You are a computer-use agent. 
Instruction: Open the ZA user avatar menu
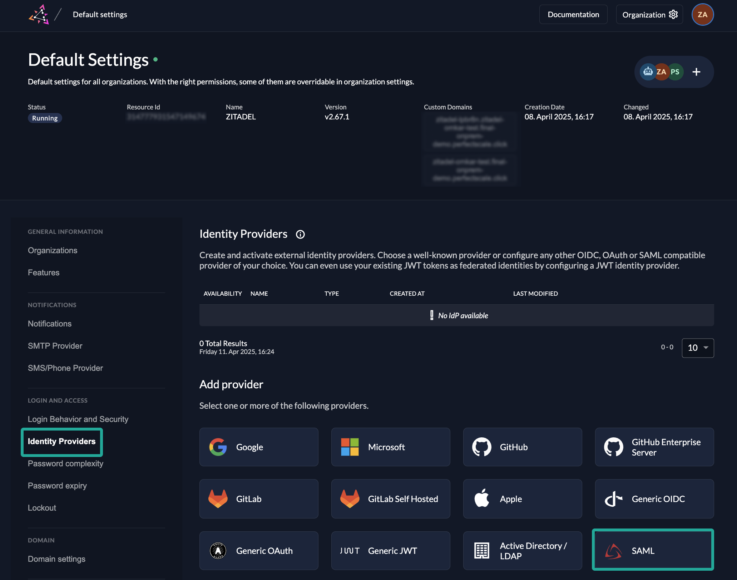(702, 14)
